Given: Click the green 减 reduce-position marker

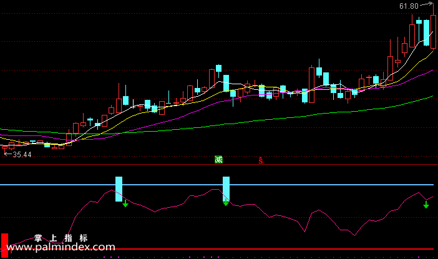Looking at the screenshot, I should (218, 160).
